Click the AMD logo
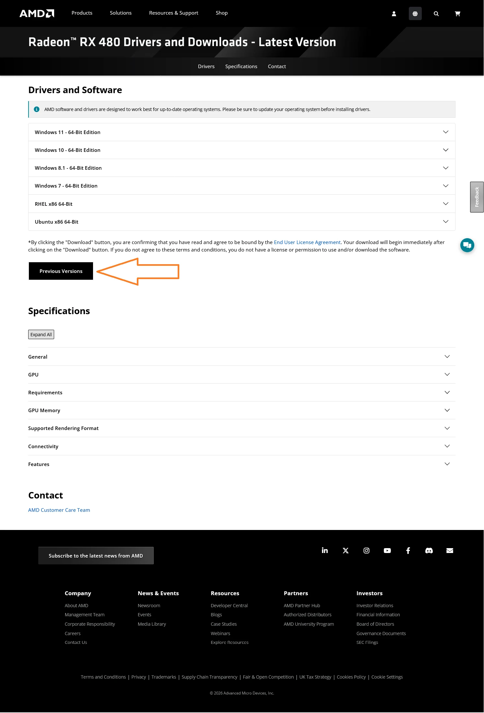This screenshot has width=484, height=713. pos(37,13)
